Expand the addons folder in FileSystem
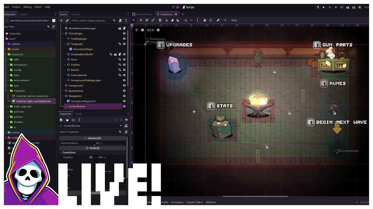Image resolution: width=373 pixels, height=209 pixels. [6, 44]
